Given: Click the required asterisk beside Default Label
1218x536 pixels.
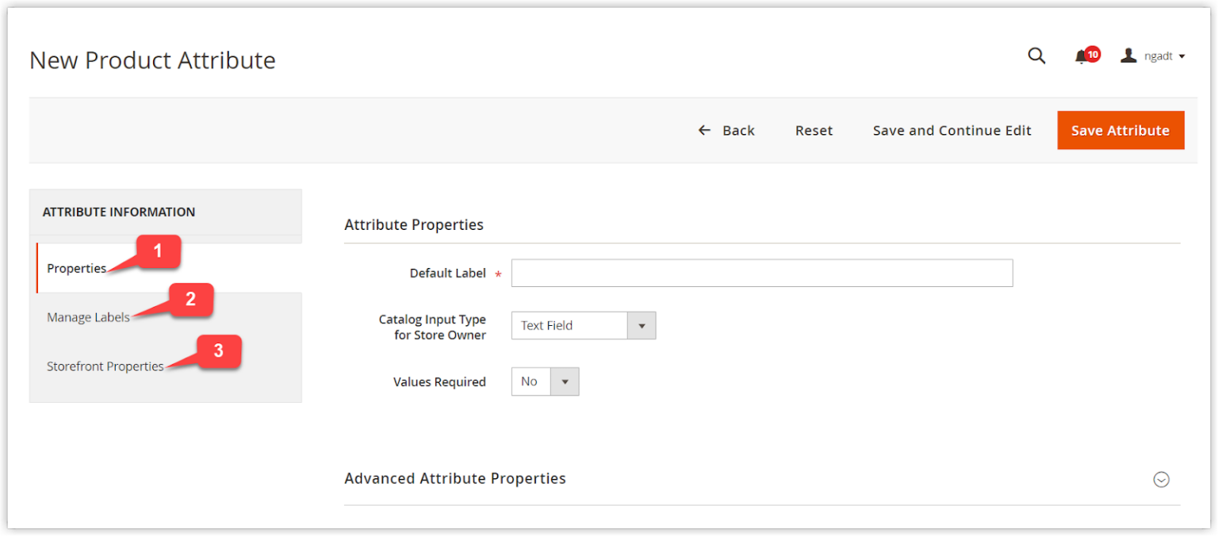Looking at the screenshot, I should pos(498,274).
